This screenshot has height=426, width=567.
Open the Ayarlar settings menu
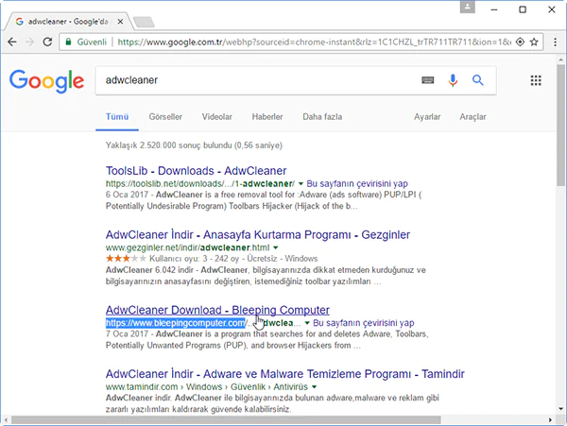tap(427, 117)
